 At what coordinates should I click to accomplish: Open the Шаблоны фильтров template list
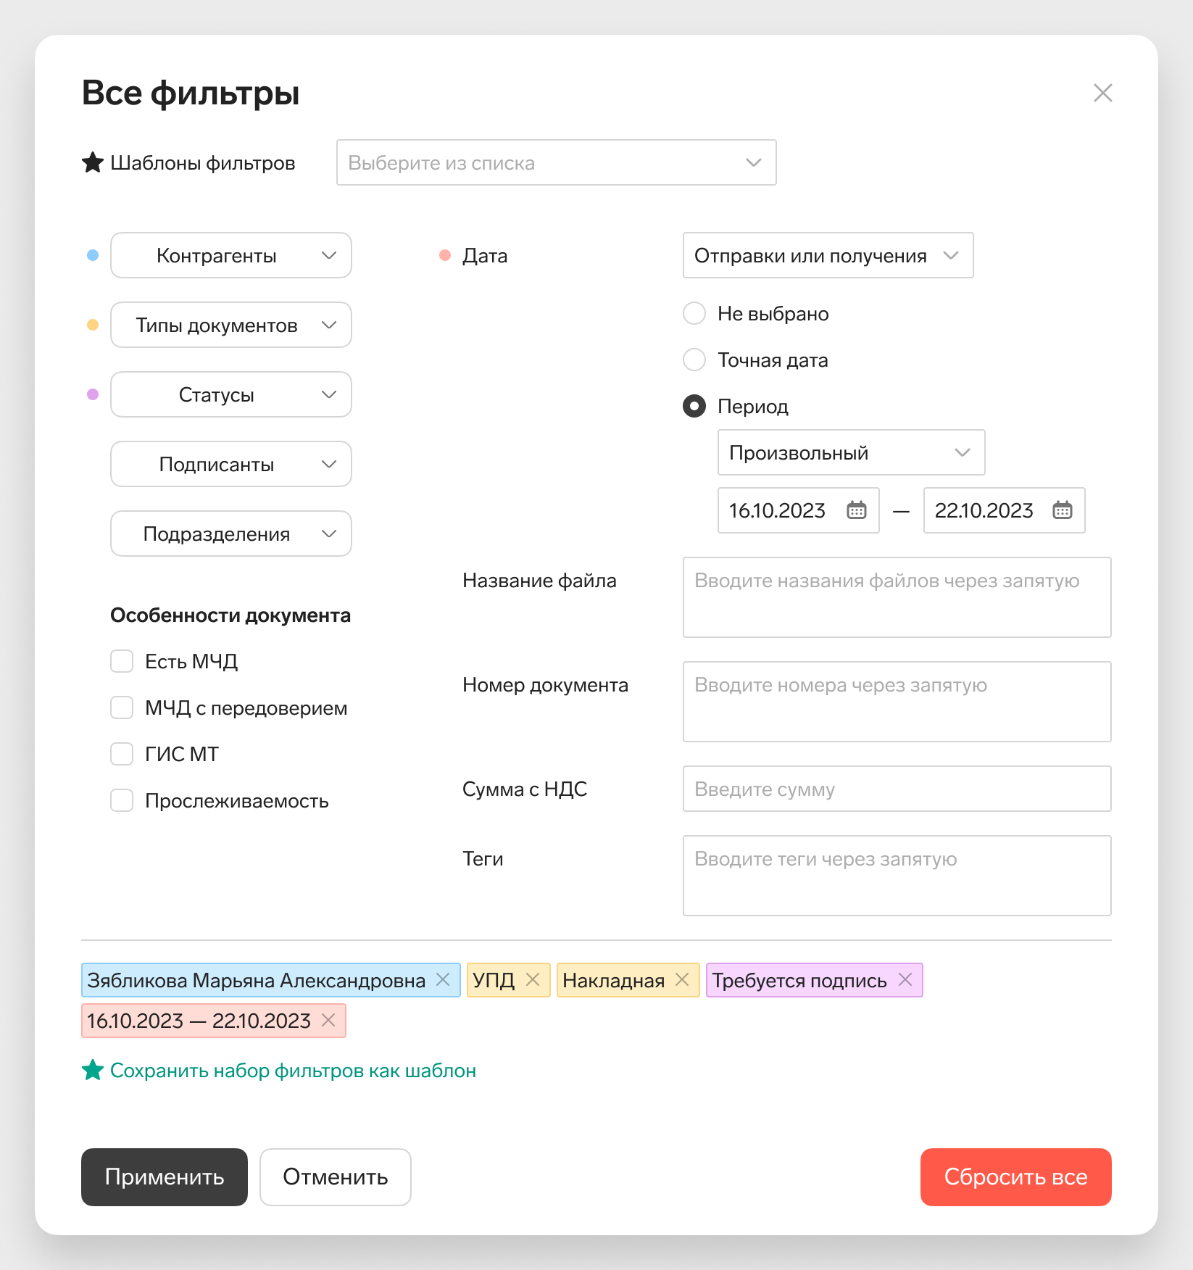pos(557,162)
